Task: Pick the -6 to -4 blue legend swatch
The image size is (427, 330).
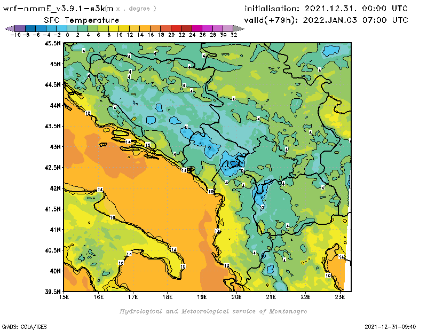Action: 41,28
